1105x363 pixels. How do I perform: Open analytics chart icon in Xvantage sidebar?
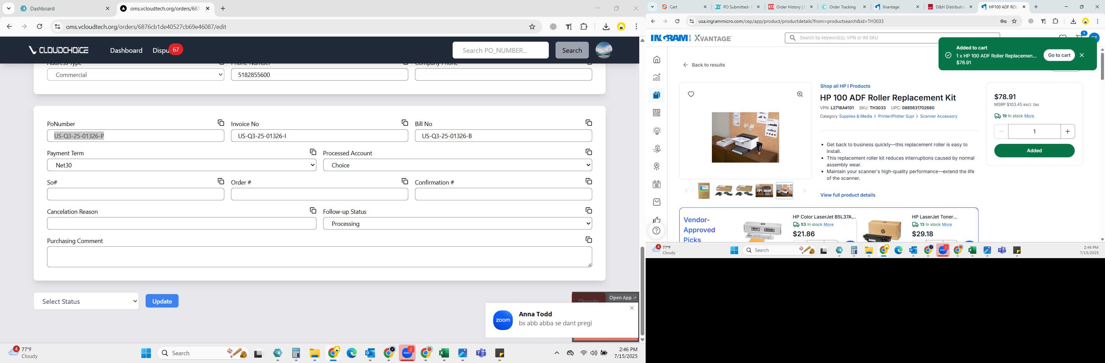pos(657,77)
